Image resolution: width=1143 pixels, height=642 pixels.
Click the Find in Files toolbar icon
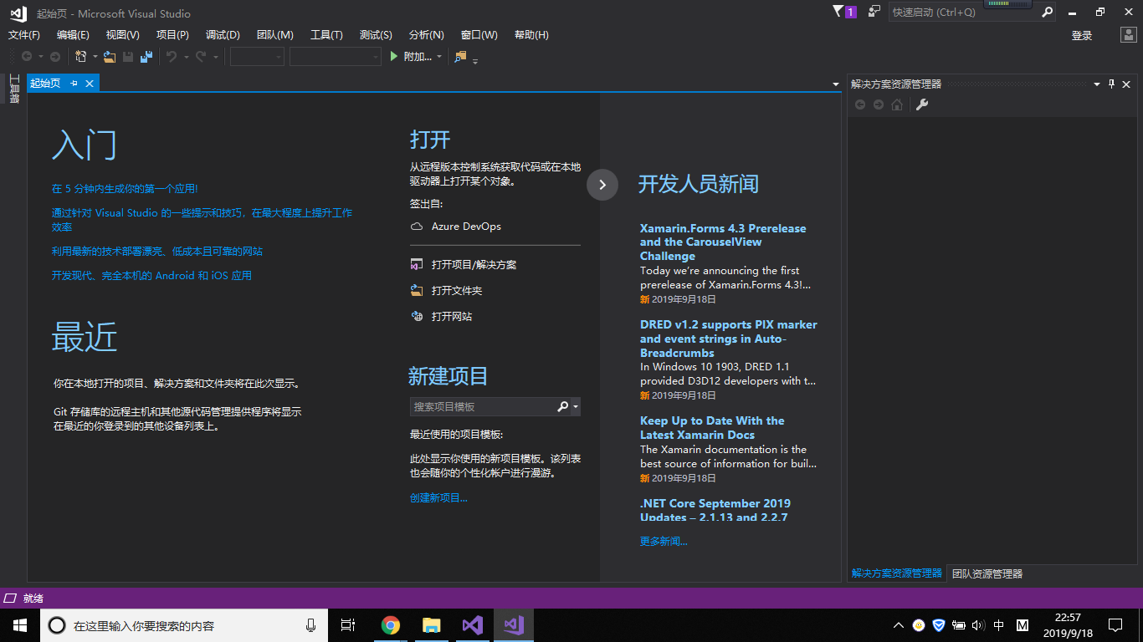(x=460, y=57)
